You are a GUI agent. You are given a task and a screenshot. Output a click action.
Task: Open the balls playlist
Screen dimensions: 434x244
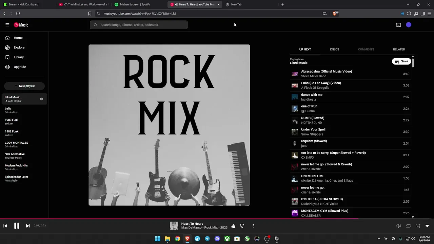24,110
